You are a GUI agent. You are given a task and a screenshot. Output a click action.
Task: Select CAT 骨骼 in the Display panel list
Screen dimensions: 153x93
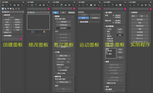pyautogui.click(x=109, y=54)
